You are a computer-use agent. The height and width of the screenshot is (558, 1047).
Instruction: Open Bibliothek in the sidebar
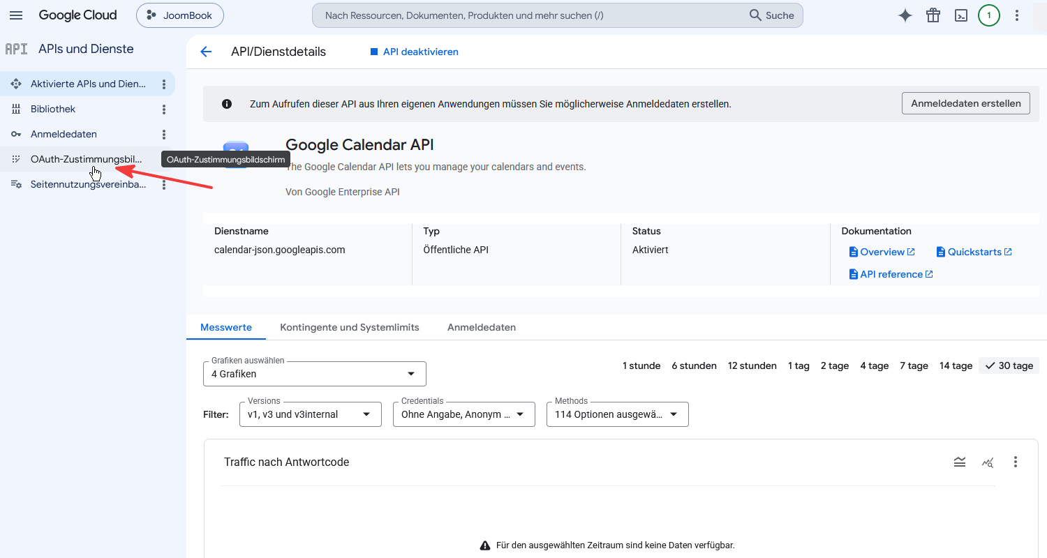(x=88, y=109)
